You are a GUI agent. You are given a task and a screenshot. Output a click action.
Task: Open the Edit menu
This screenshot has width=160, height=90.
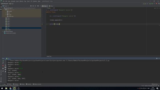pyautogui.click(x=6, y=1)
